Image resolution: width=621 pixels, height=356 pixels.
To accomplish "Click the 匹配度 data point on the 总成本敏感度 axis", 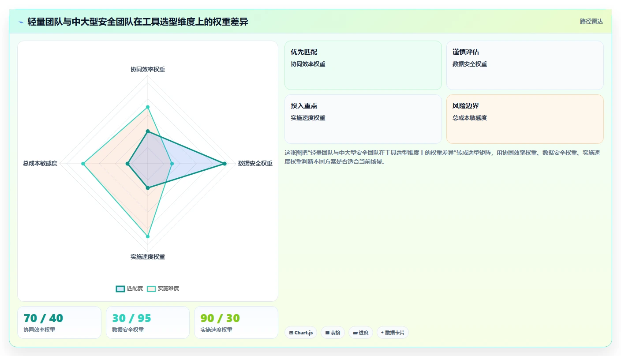I will pos(127,164).
